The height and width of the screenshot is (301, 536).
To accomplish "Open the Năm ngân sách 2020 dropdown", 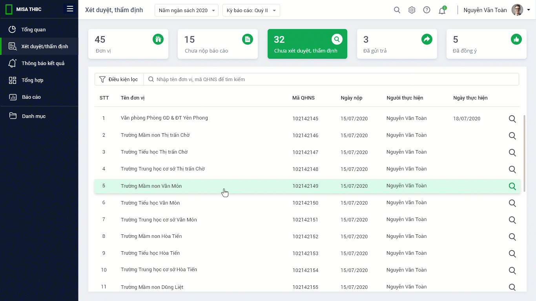I will pyautogui.click(x=186, y=10).
